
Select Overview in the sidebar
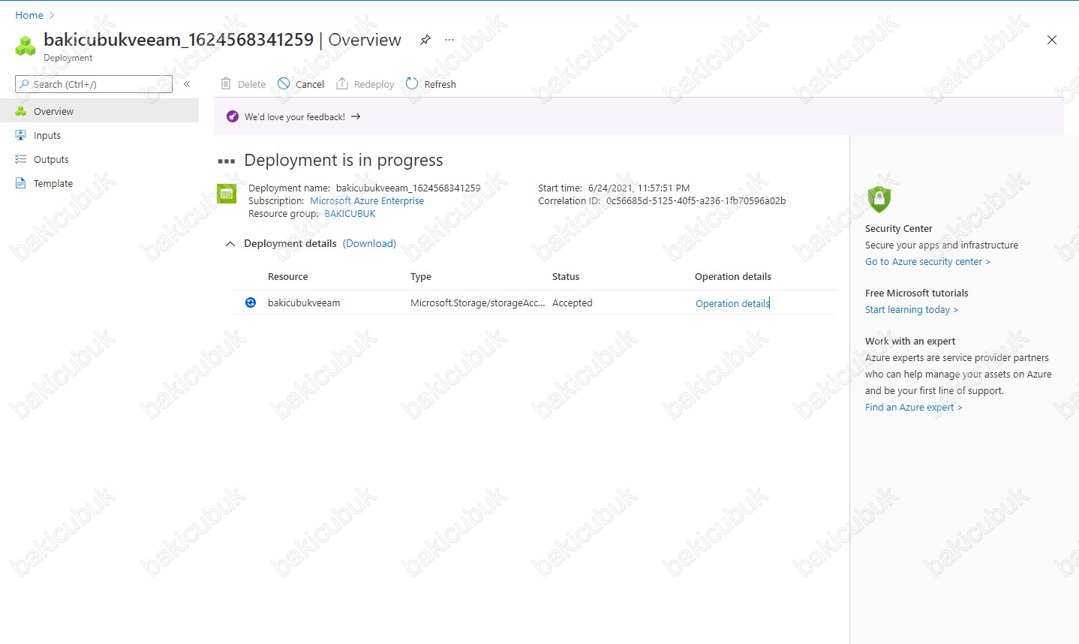tap(99, 111)
